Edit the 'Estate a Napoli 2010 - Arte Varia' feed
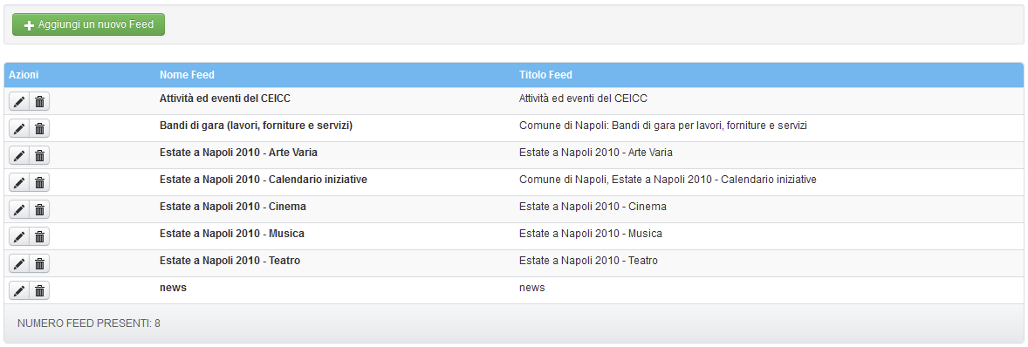Viewport: 1028px width, 347px height. 20,155
